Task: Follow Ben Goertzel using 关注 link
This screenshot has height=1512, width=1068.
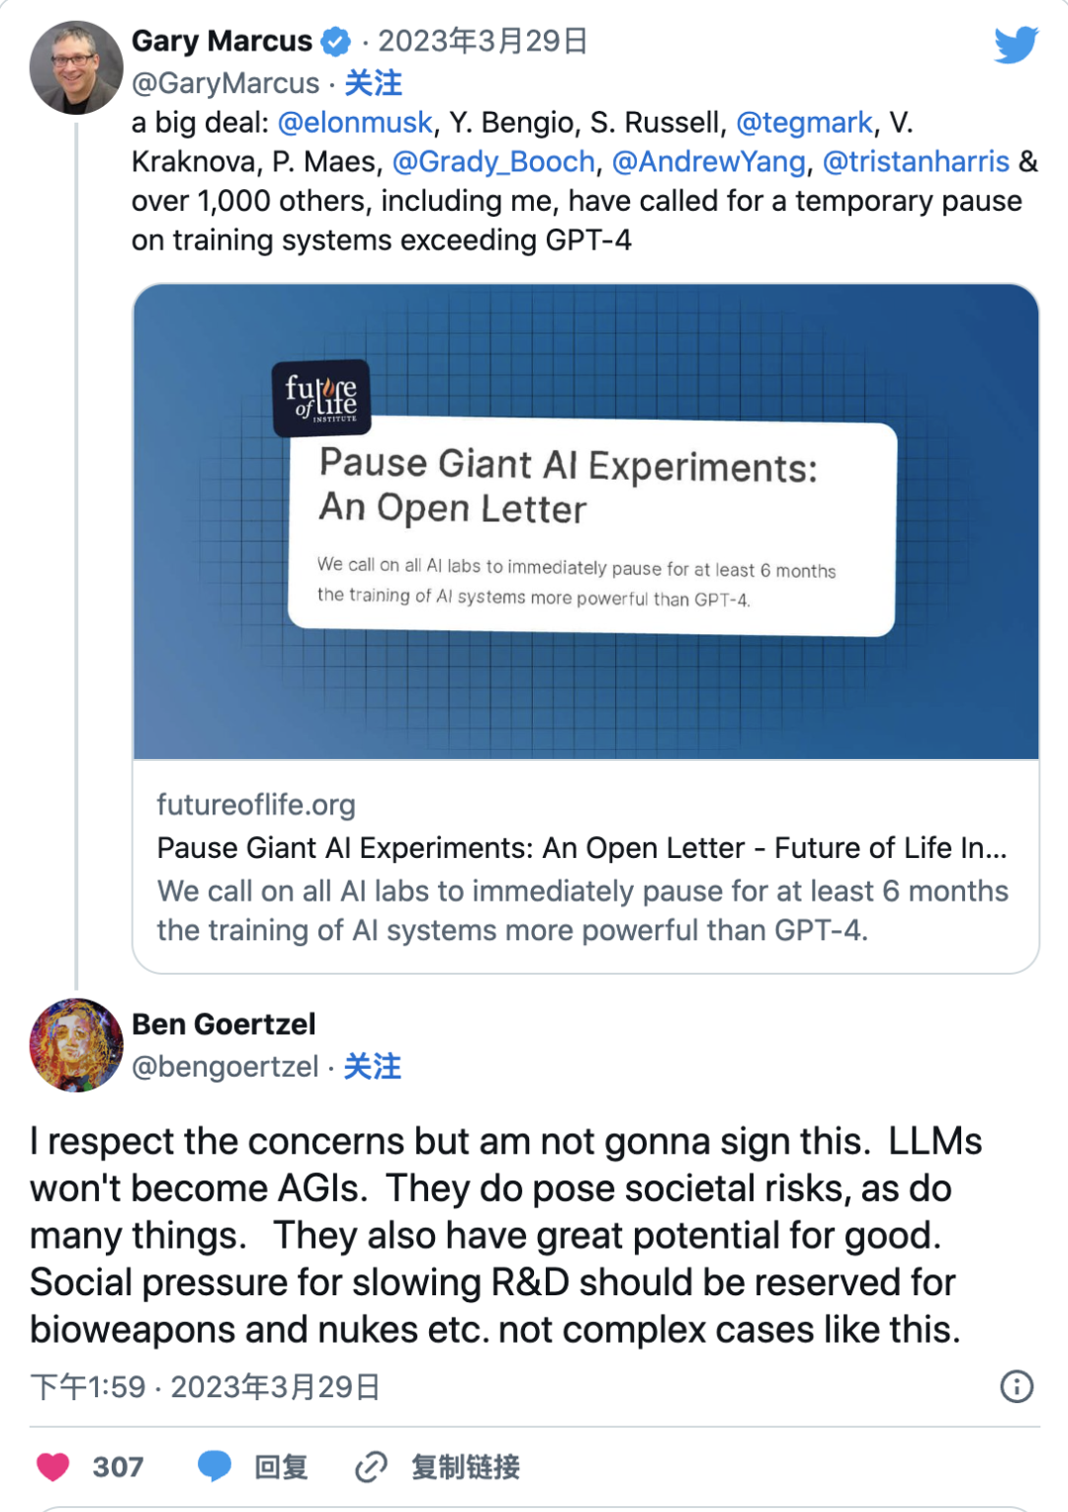Action: 372,1067
